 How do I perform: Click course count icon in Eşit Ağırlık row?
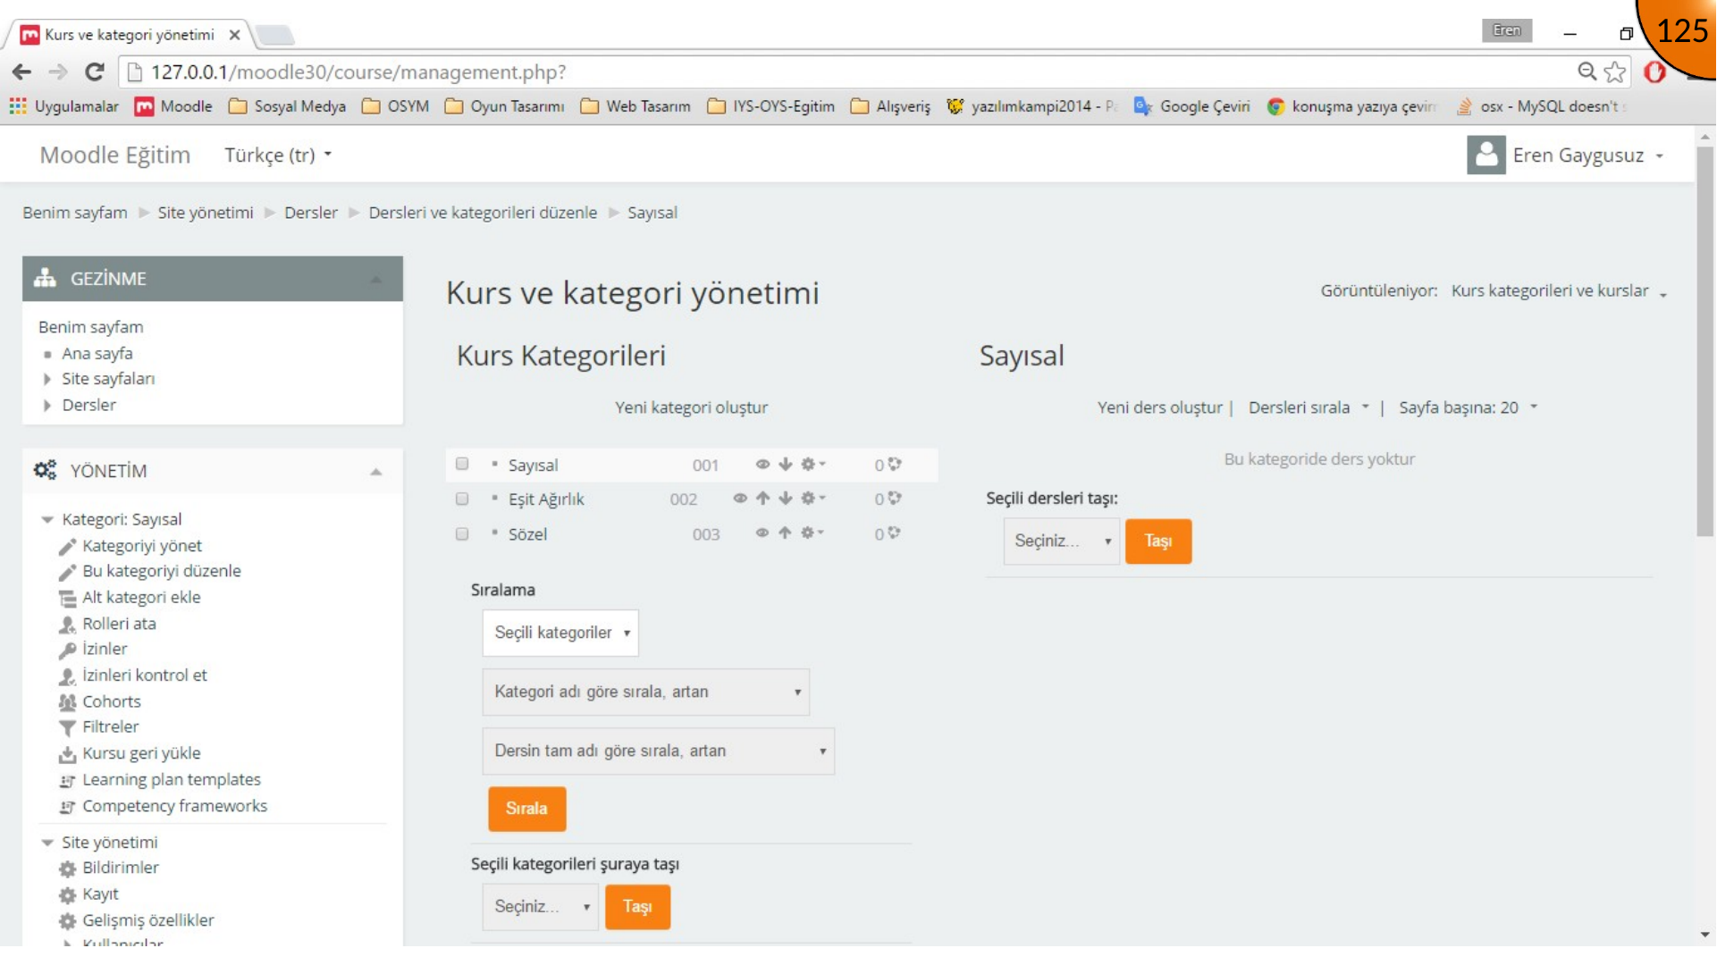(x=895, y=499)
